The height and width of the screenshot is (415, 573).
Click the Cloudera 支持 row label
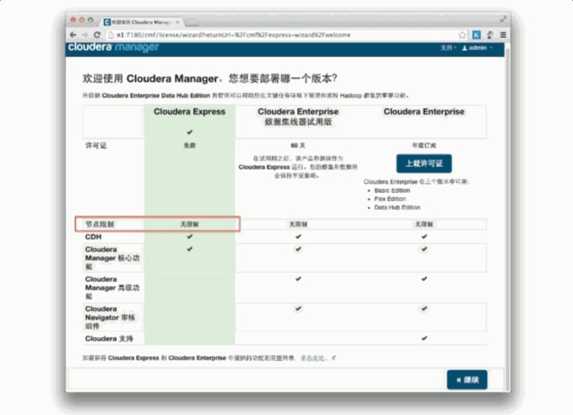pyautogui.click(x=109, y=339)
